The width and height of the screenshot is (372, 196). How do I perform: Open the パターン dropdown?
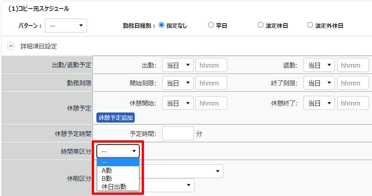click(66, 26)
